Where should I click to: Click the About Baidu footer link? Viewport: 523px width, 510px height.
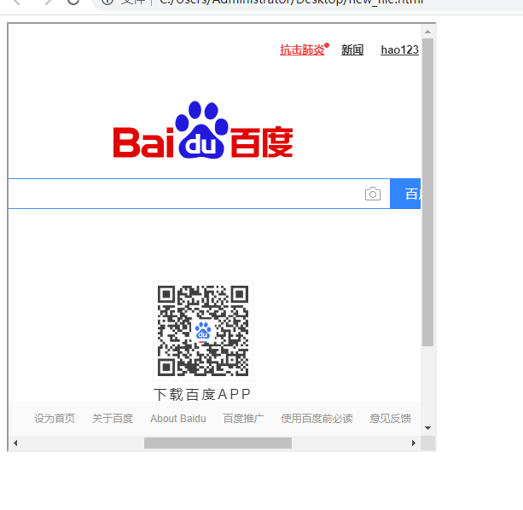coord(177,419)
